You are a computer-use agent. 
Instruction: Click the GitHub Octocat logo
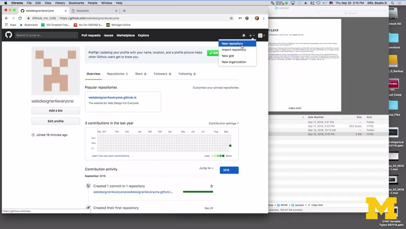8,35
